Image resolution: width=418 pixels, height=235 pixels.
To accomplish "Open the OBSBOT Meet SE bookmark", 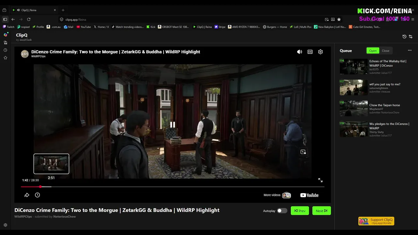I will tap(173, 27).
